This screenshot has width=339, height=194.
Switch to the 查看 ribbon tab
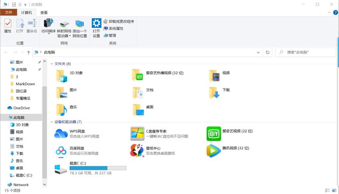click(x=44, y=12)
